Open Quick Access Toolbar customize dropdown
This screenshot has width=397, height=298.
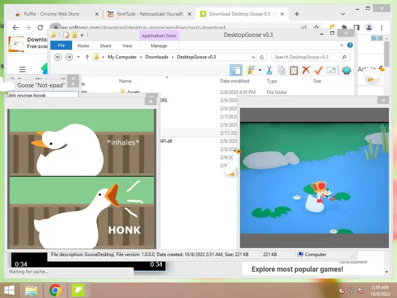point(82,35)
